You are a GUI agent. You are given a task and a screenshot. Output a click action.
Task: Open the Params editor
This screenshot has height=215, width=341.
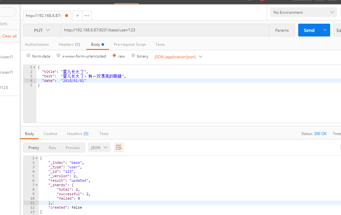(282, 30)
